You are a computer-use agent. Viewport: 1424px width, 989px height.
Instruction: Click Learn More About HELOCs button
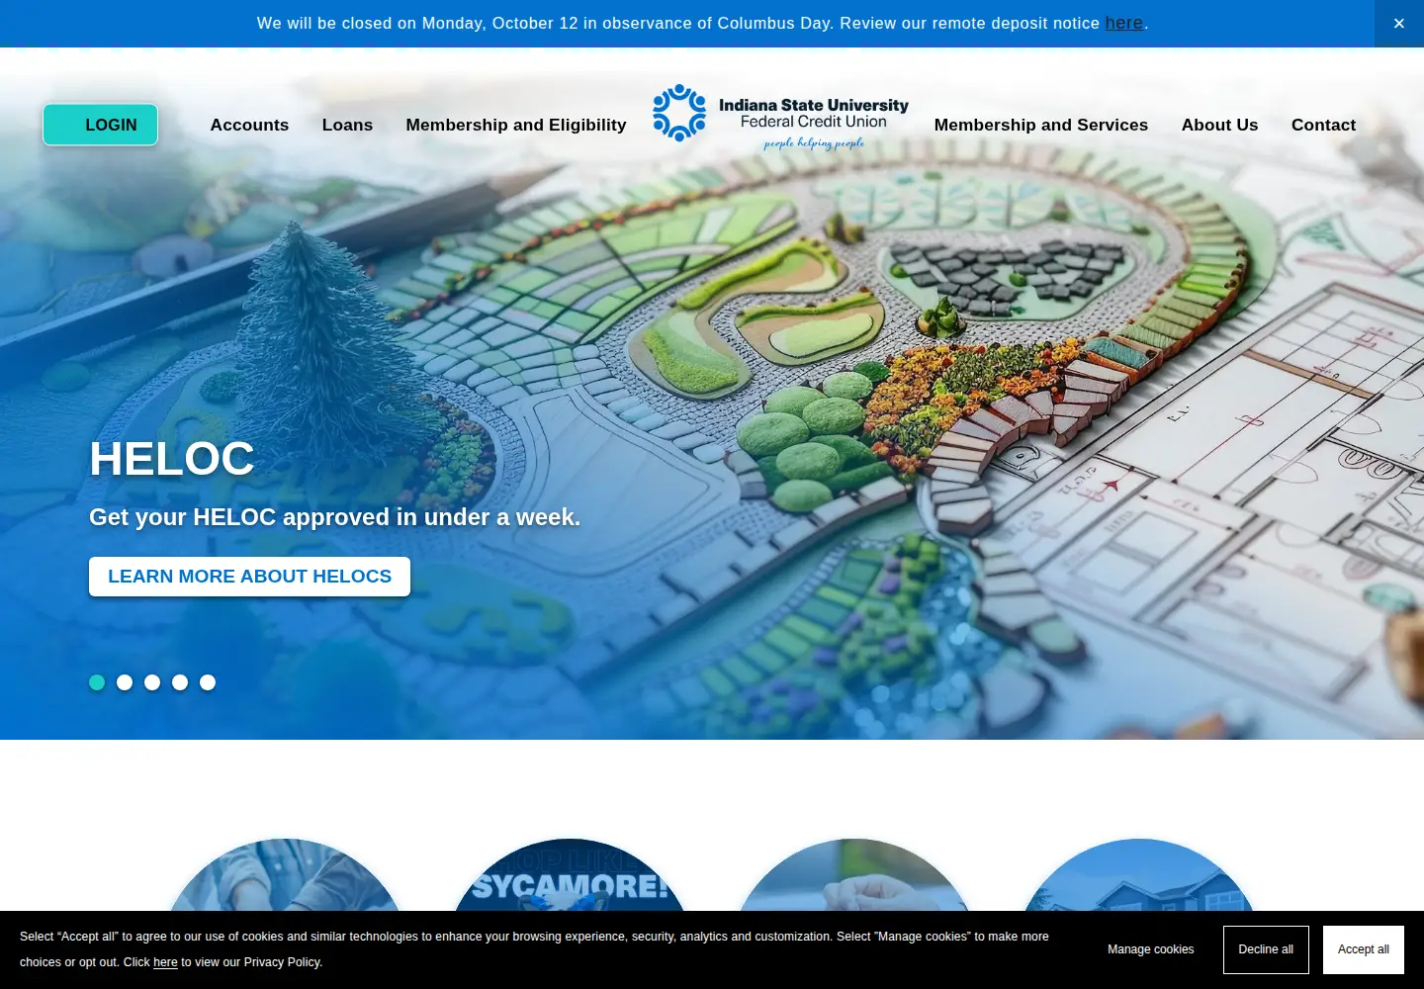[x=249, y=577]
